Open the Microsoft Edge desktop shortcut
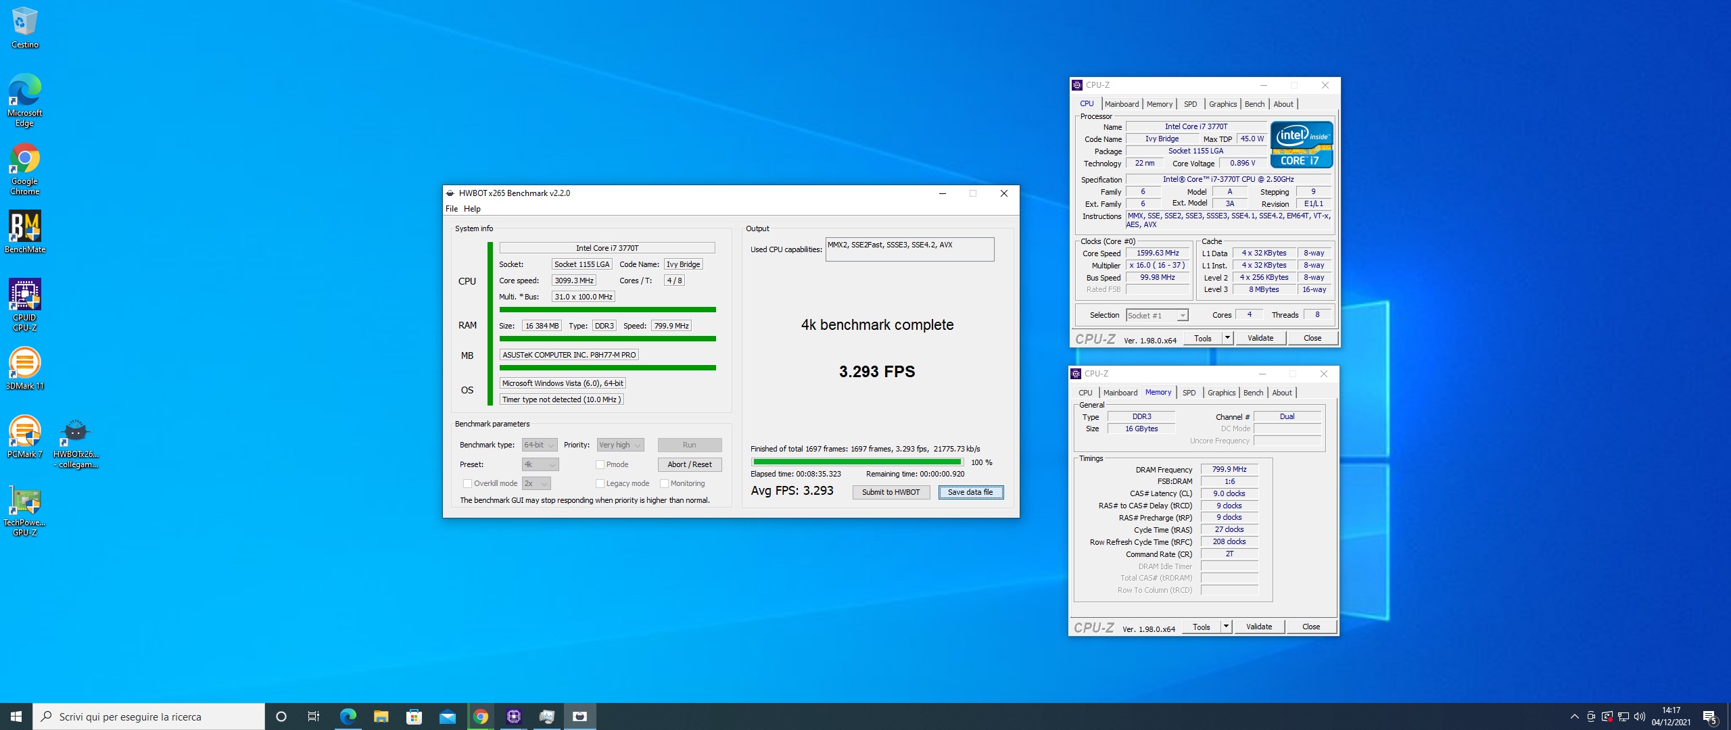This screenshot has width=1731, height=730. coord(24,100)
